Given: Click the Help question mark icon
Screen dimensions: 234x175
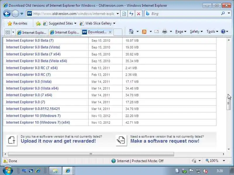Looking at the screenshot, I should click(x=223, y=32).
